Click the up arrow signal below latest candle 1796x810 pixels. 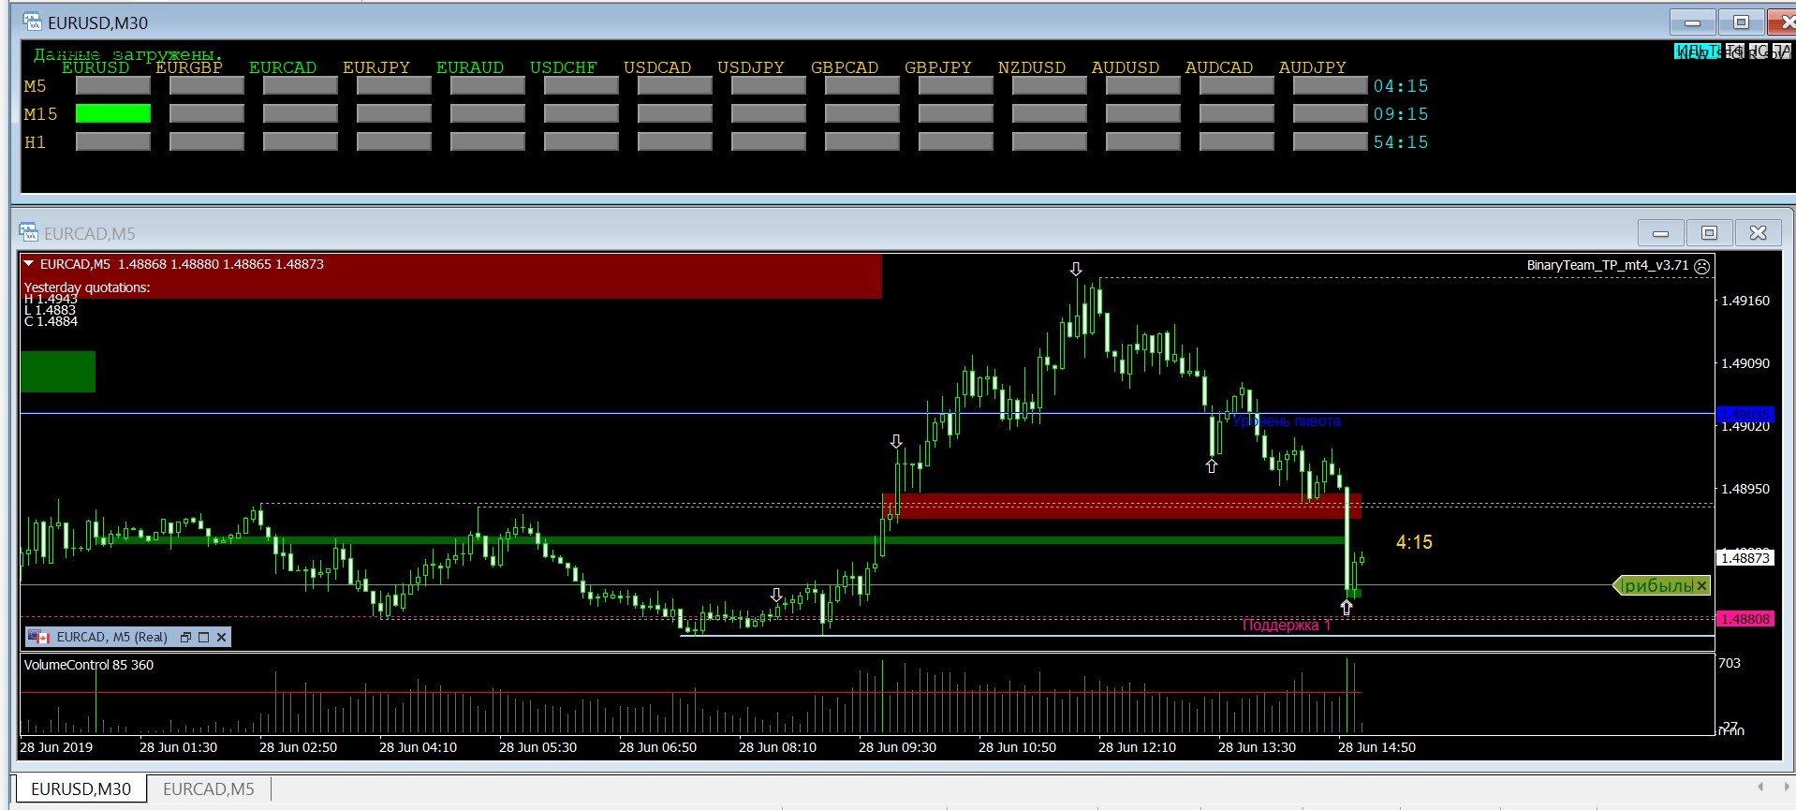[x=1346, y=608]
